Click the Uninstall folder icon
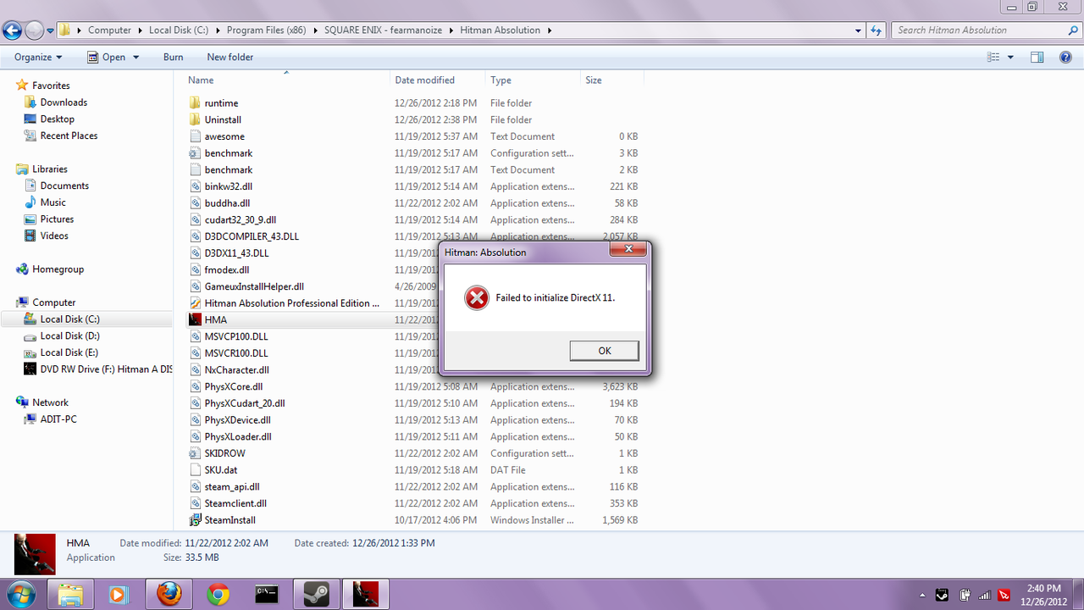The image size is (1084, 610). [195, 119]
